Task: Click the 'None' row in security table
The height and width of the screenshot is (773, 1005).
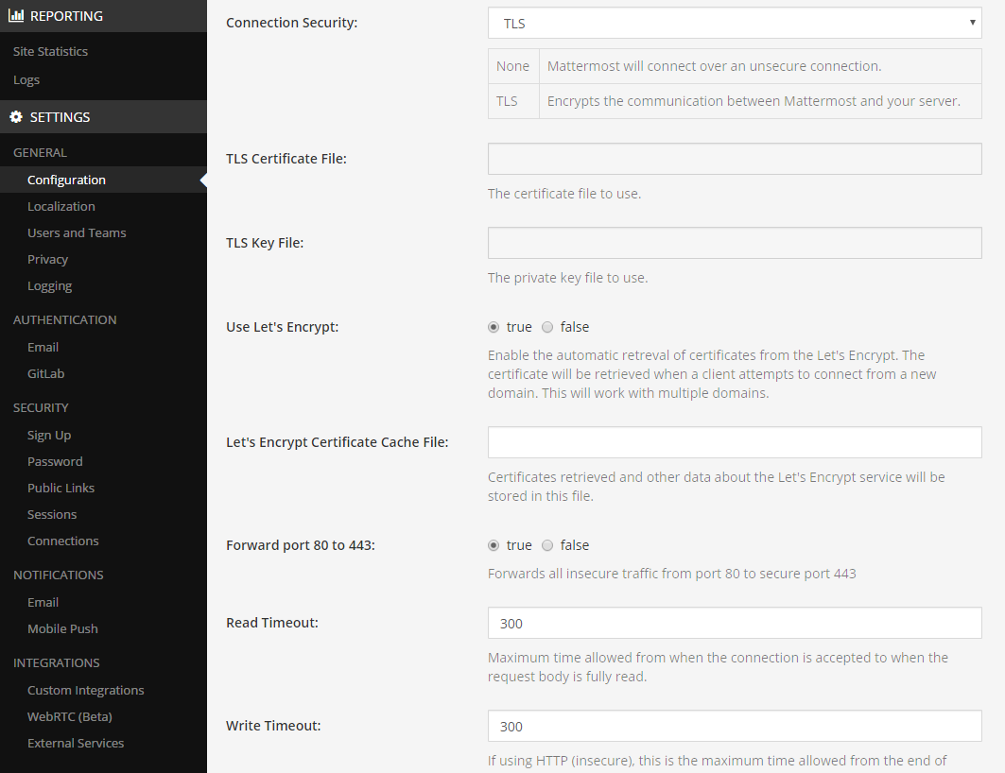Action: click(735, 66)
